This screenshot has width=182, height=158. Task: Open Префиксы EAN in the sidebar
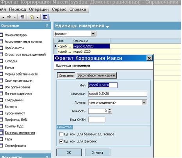[x=16, y=120]
